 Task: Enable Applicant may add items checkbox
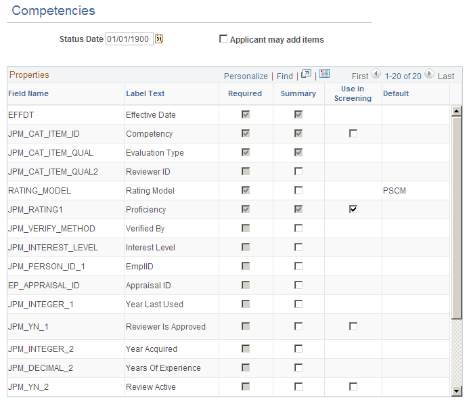[223, 39]
